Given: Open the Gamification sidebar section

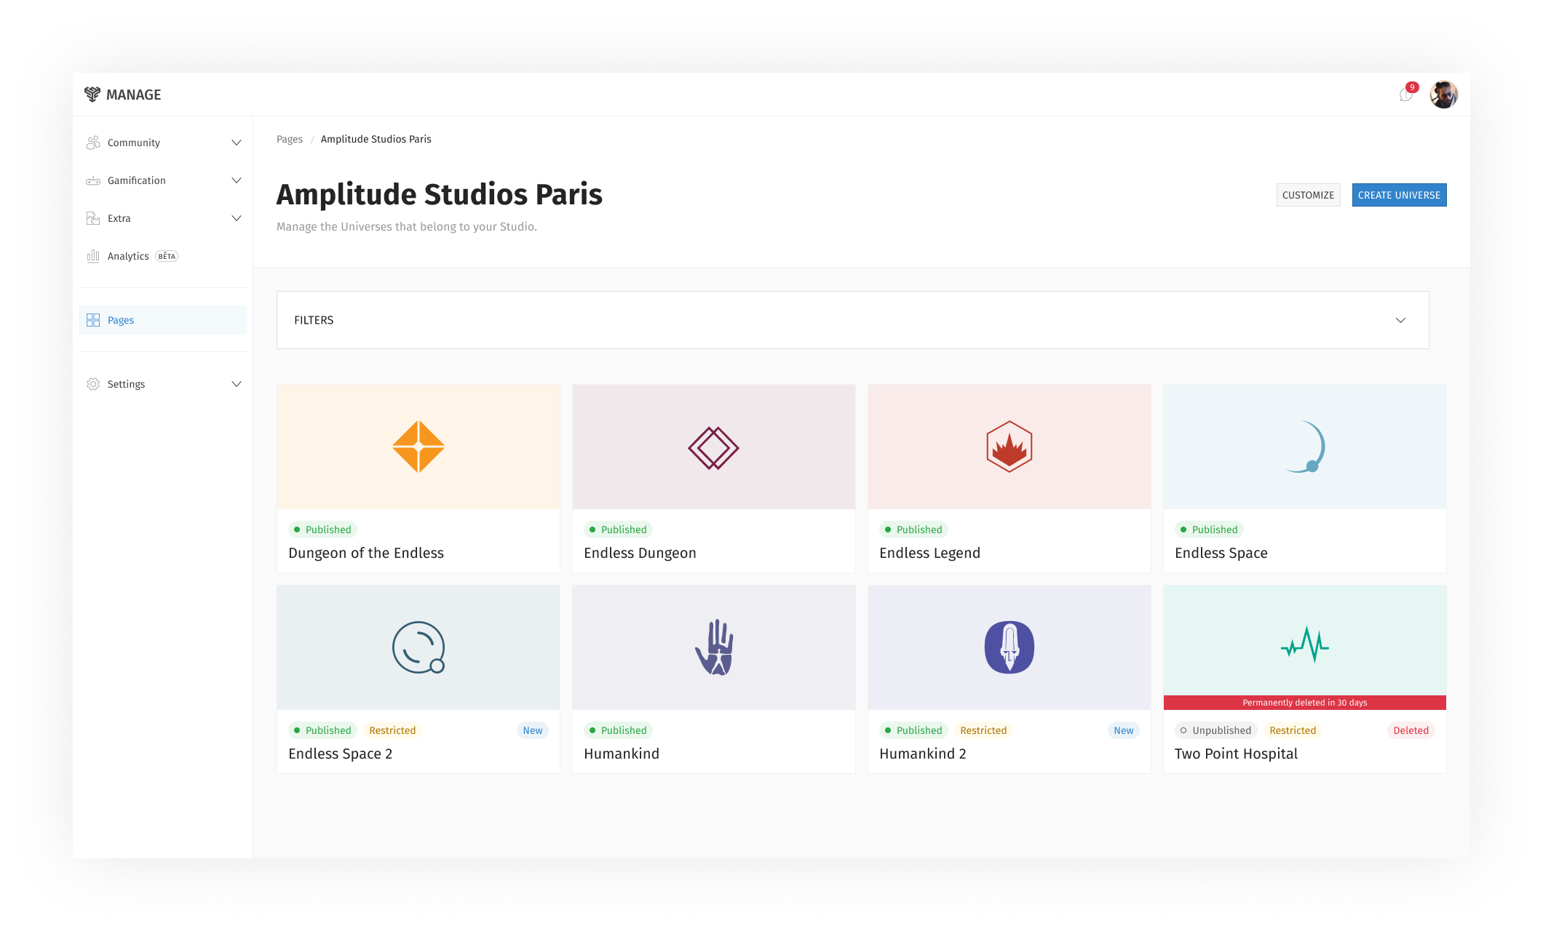Looking at the screenshot, I should pos(163,180).
